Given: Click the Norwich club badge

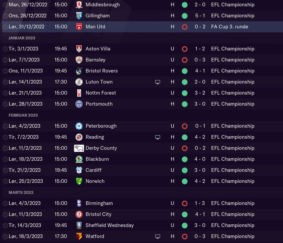Looking at the screenshot, I should 79,181.
